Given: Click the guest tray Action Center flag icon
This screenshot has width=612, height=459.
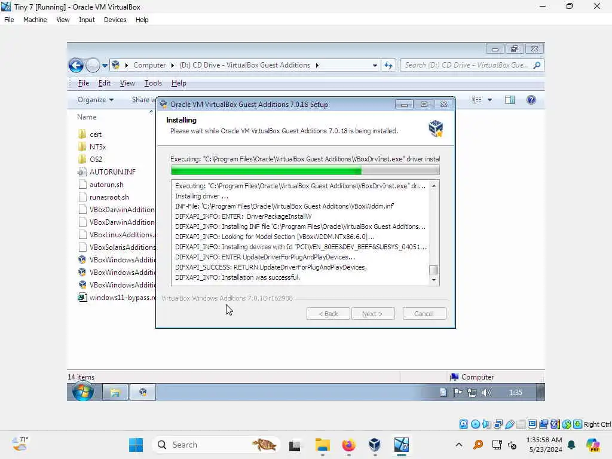Looking at the screenshot, I should [457, 392].
